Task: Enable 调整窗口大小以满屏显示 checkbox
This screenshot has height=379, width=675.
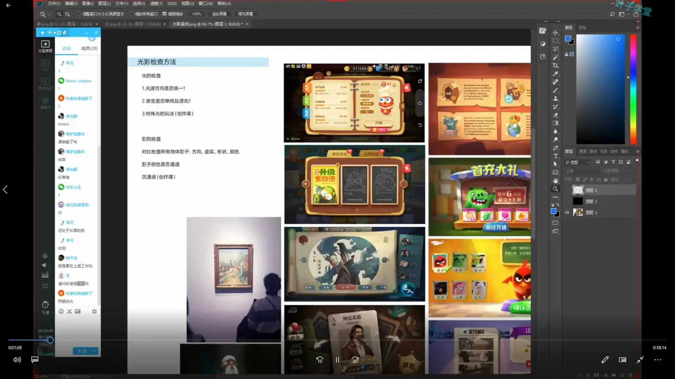Action: click(79, 14)
